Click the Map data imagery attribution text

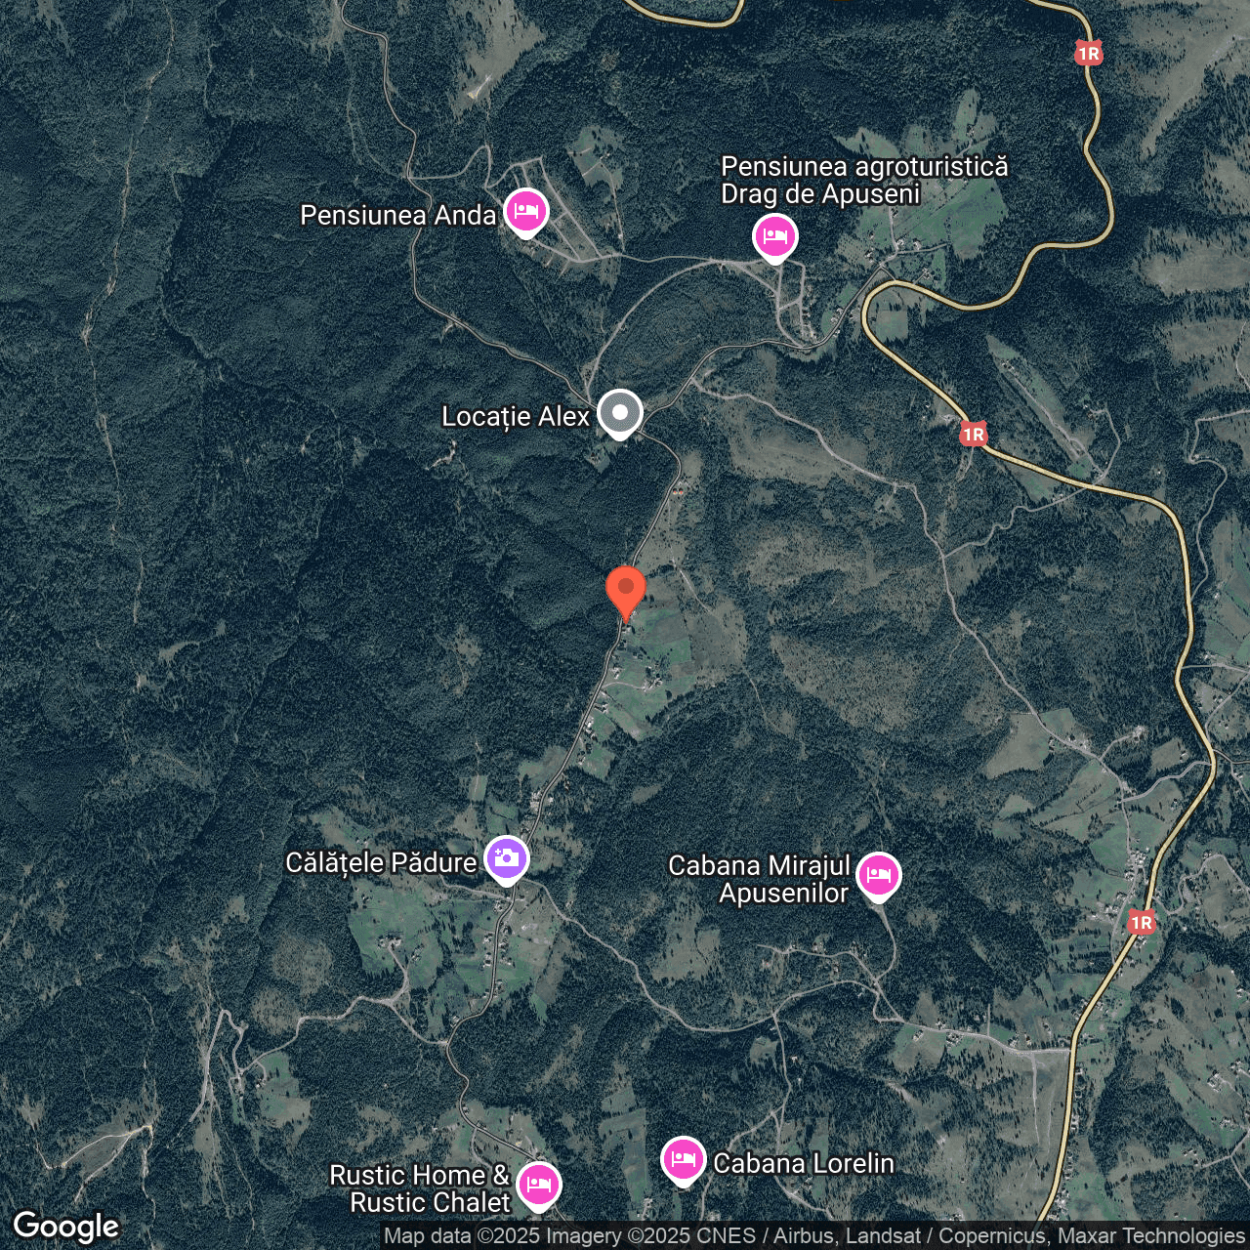tap(813, 1236)
